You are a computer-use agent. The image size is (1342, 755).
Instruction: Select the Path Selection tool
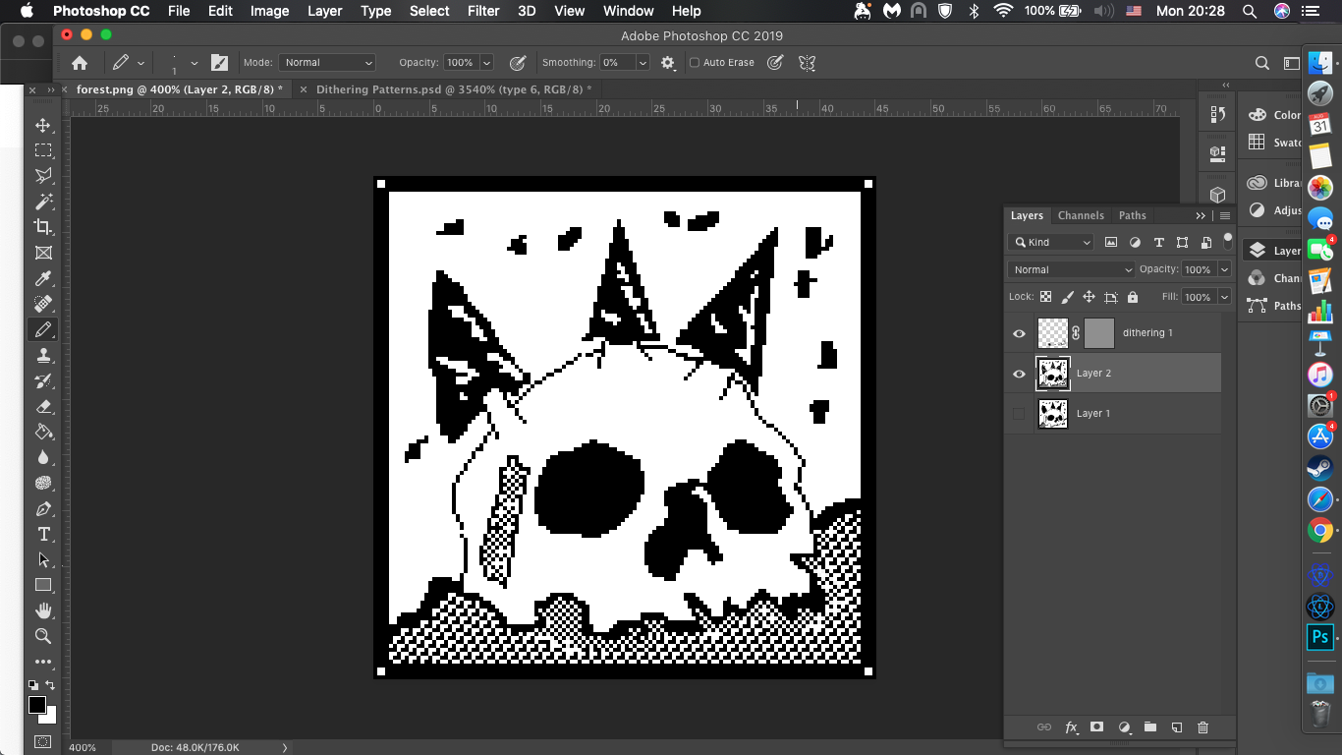43,559
